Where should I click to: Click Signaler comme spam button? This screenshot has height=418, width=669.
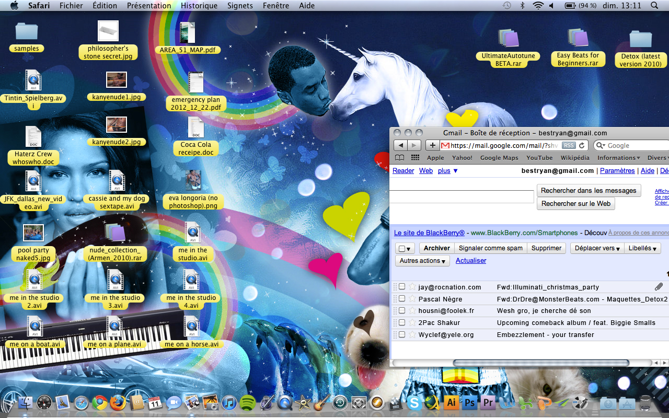(490, 248)
